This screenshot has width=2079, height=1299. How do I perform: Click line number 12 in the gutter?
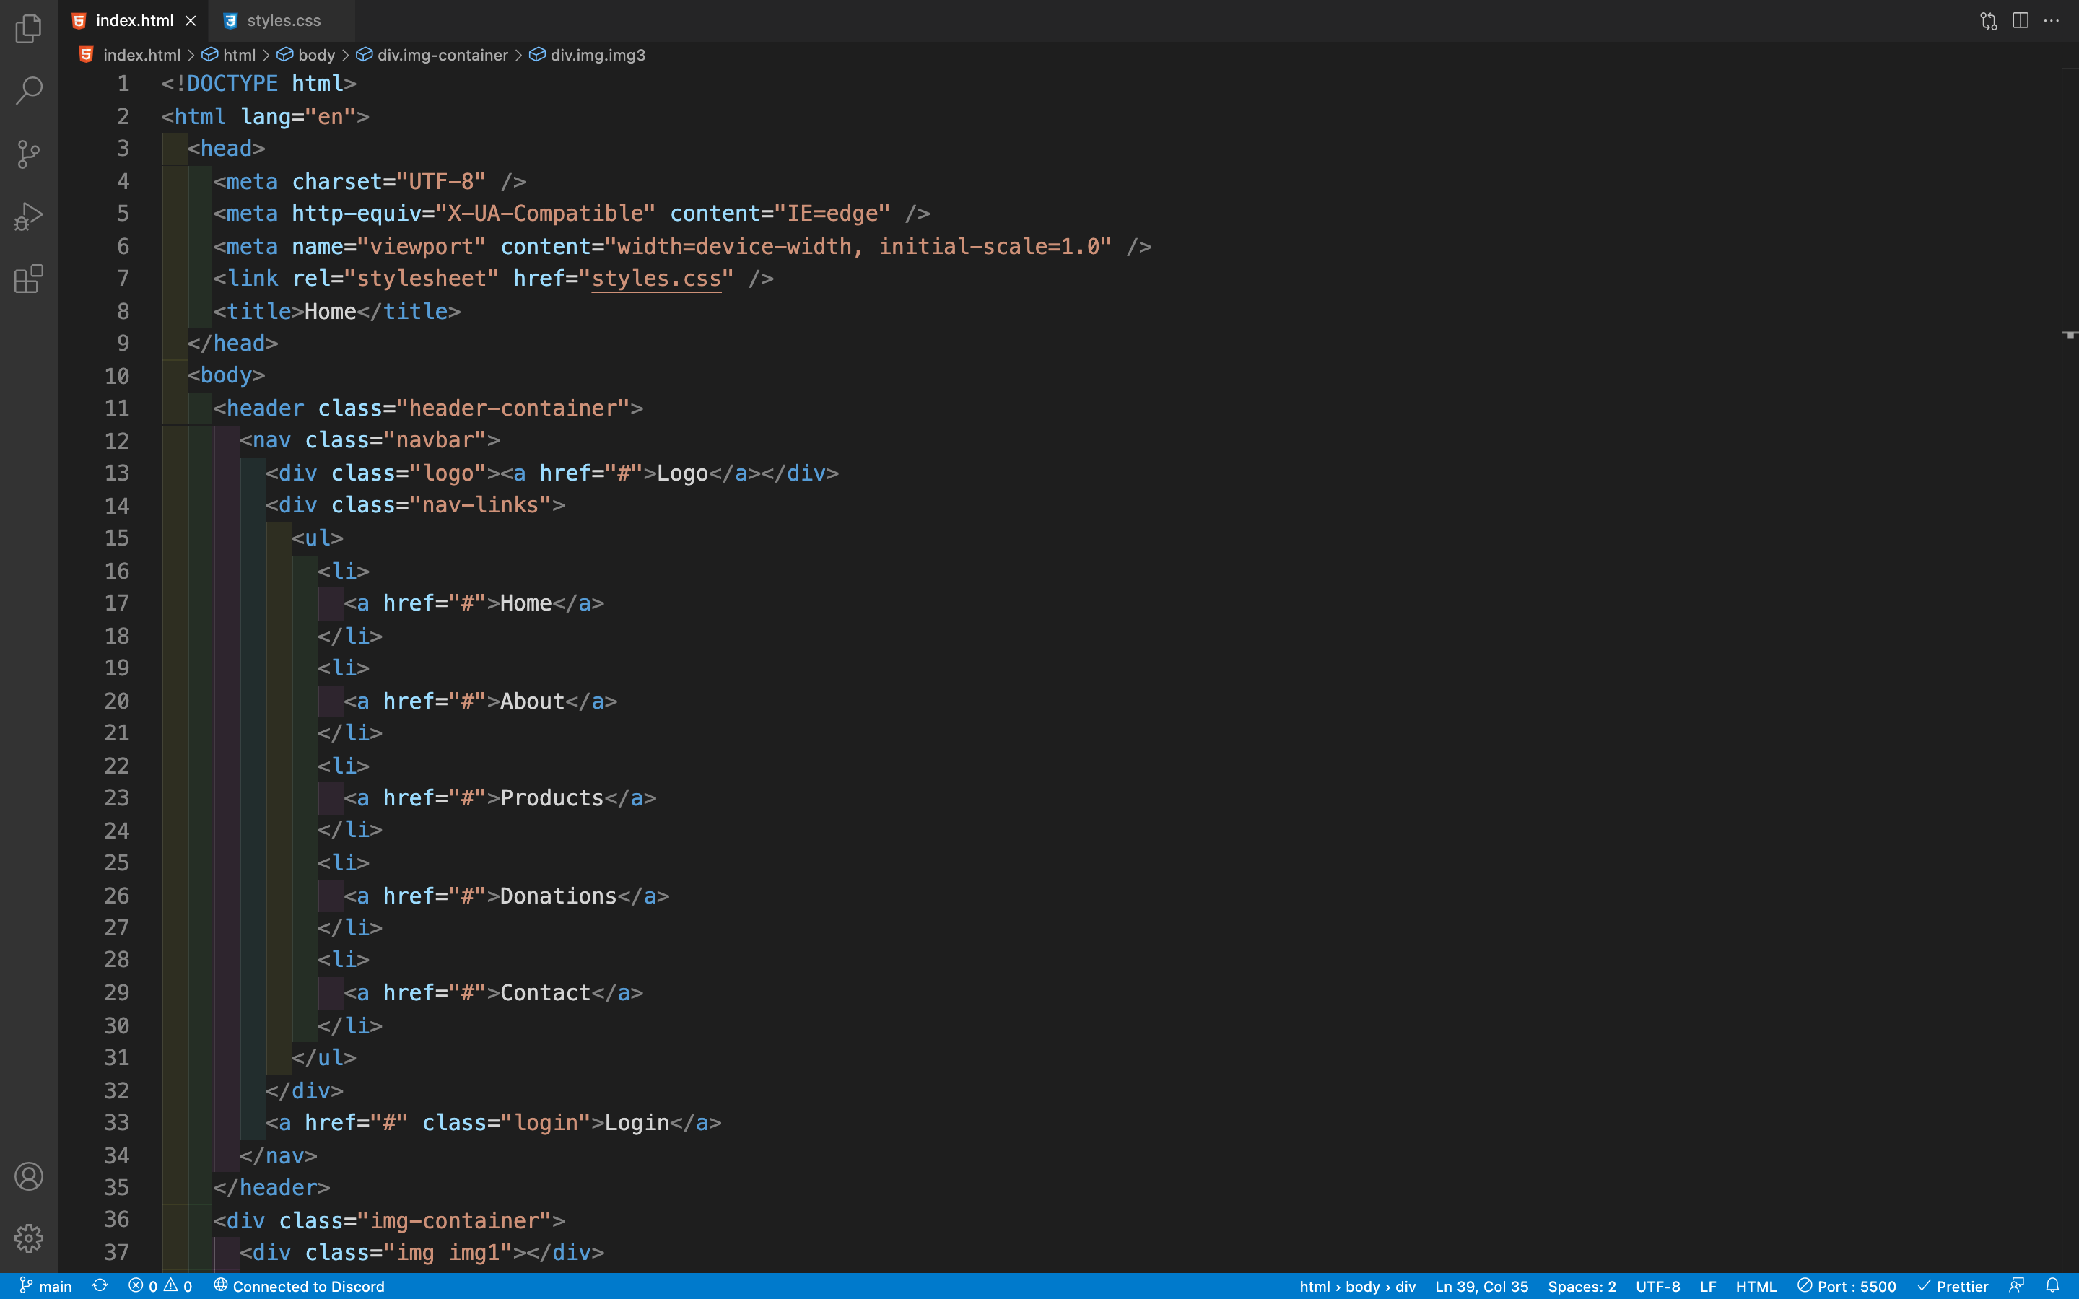(x=117, y=441)
